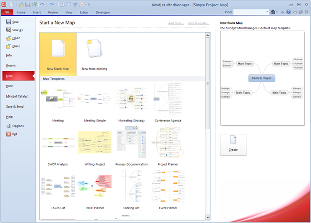Select the New Blank Map tile
Screen dimensions: 311x223
coord(58,54)
